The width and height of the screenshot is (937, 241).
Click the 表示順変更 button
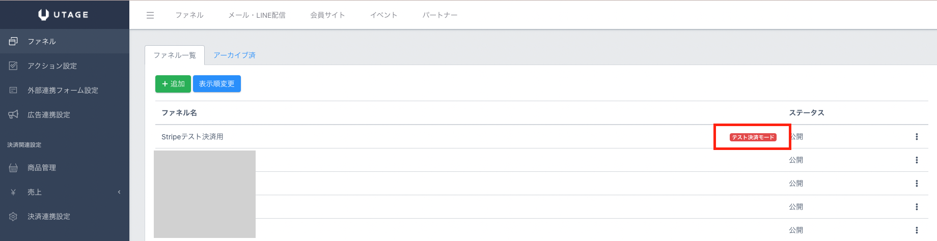click(217, 84)
